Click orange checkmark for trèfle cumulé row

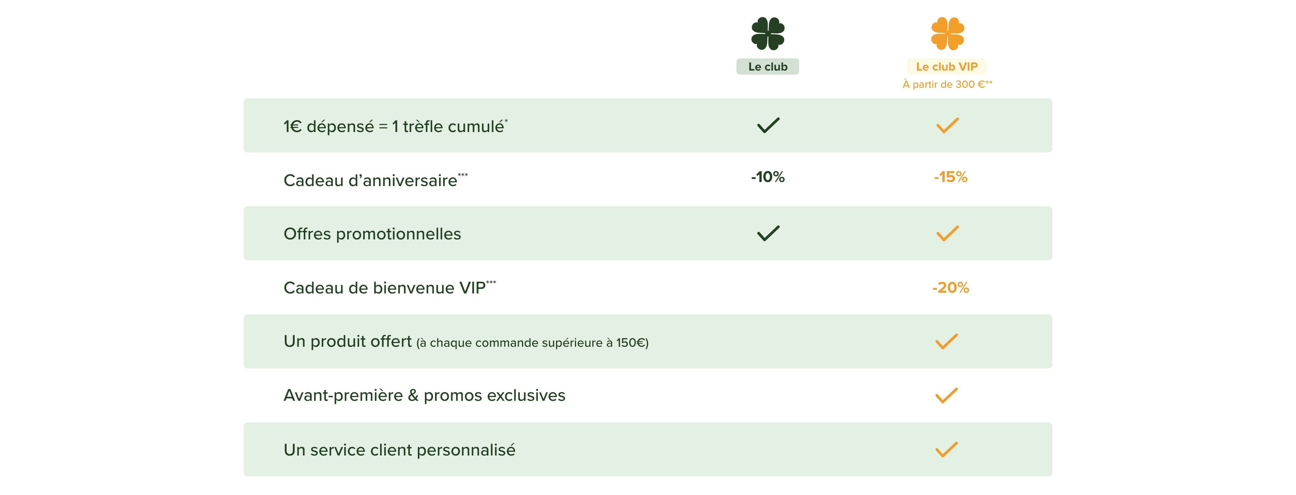pyautogui.click(x=947, y=125)
